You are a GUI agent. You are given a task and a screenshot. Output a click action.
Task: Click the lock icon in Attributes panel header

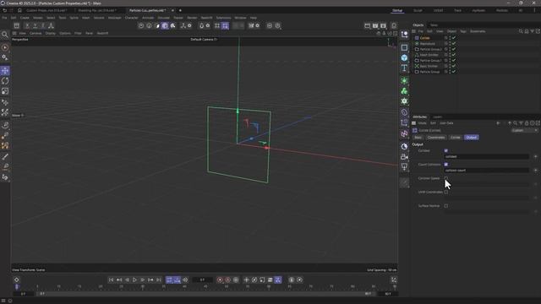coord(527,123)
